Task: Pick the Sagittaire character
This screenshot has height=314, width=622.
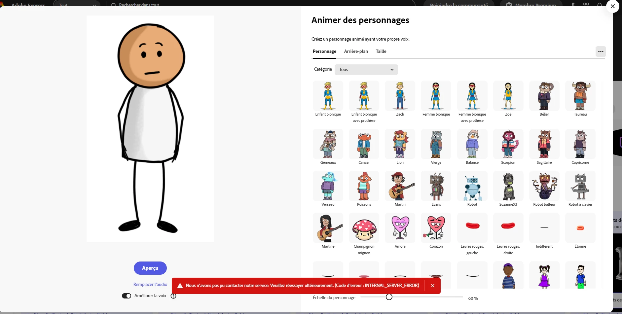Action: [544, 144]
